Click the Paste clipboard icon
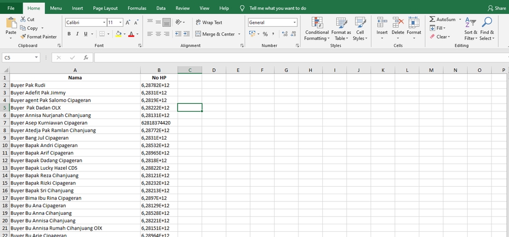 coord(11,23)
